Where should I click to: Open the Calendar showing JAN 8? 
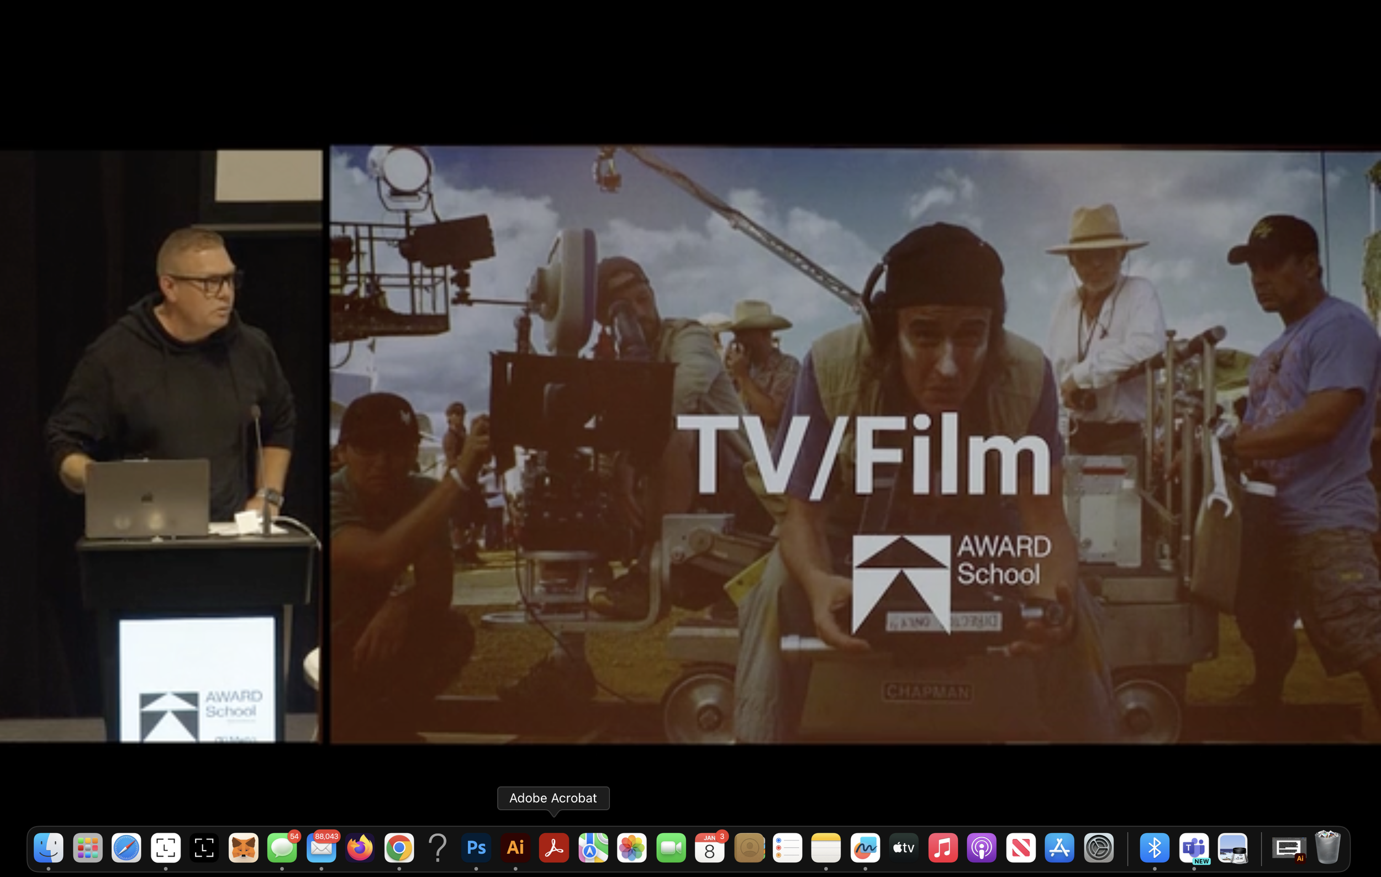709,848
